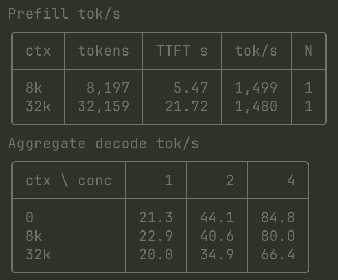Select the 1,499 tok/s value

tap(256, 88)
